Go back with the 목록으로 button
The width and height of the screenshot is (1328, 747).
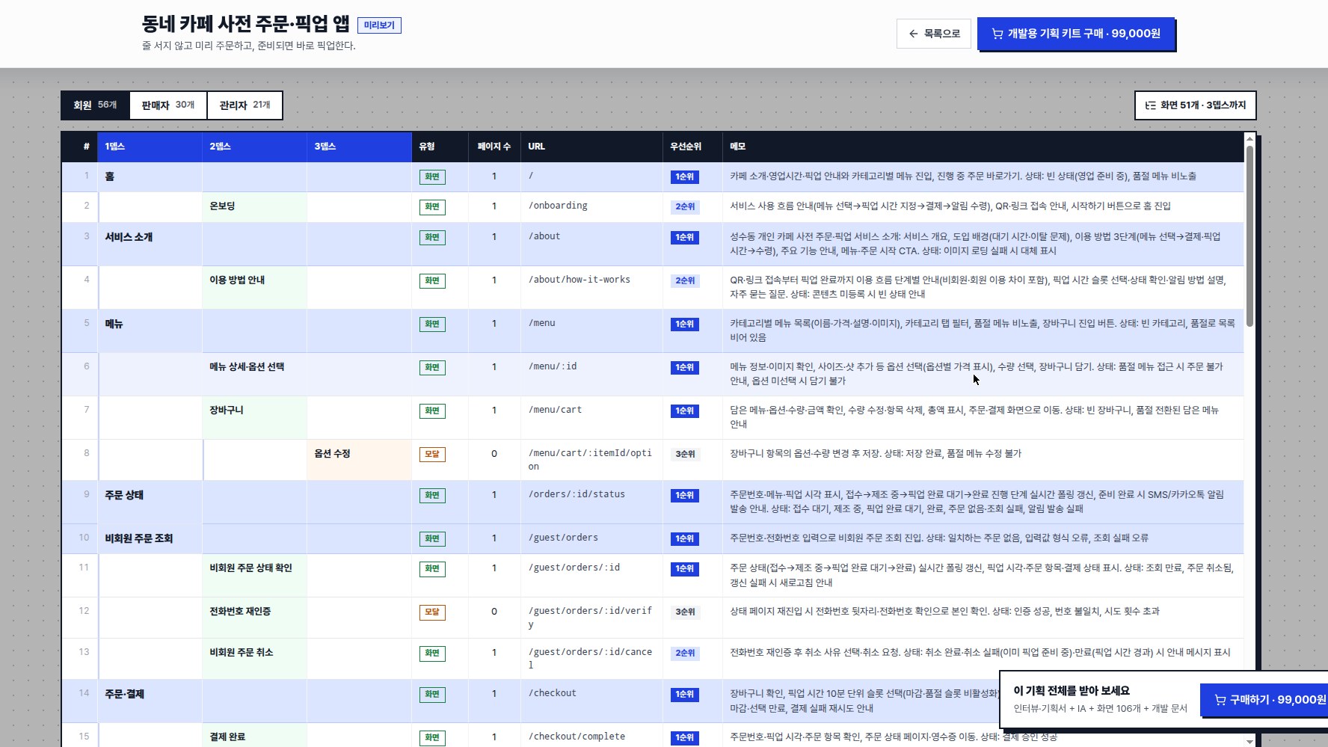pyautogui.click(x=934, y=34)
